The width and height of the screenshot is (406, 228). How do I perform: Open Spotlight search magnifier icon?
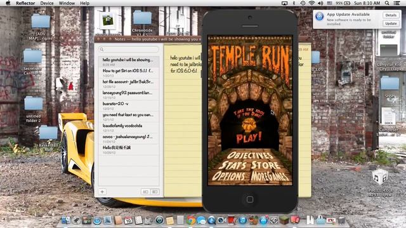point(387,3)
